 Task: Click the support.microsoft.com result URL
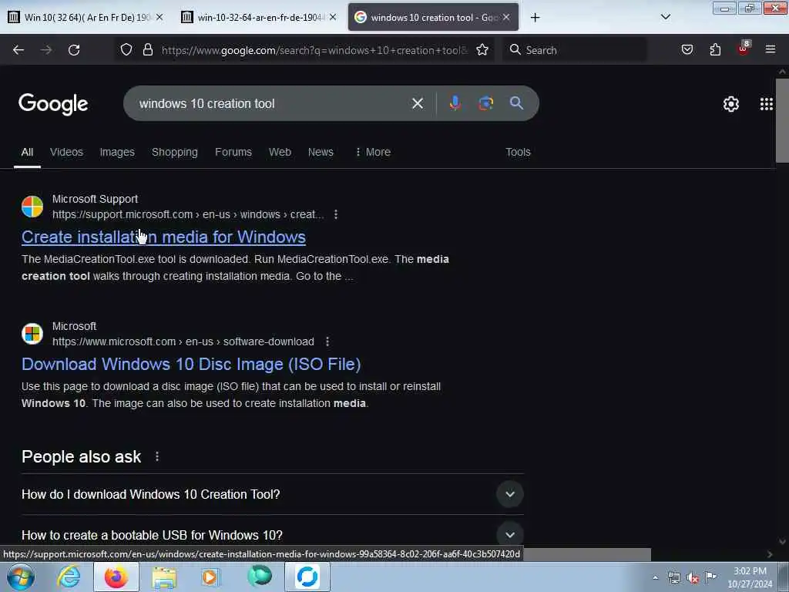point(188,214)
